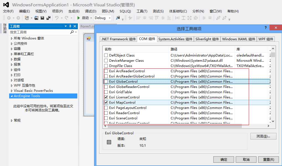The image size is (282, 166).
Task: Click the Save floppy disk icon
Action: [42, 18]
